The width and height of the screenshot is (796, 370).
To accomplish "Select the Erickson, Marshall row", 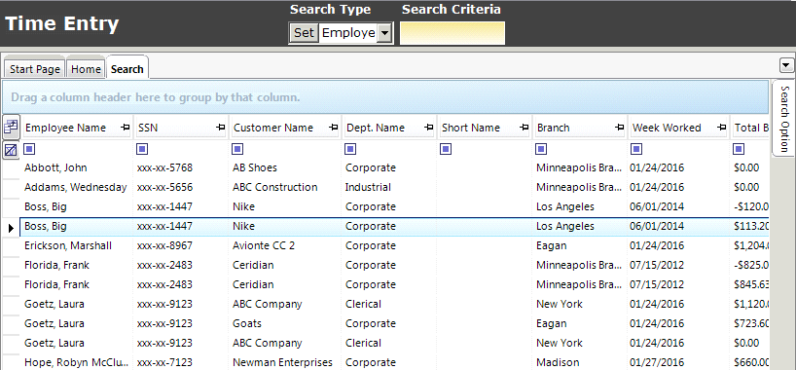I will coord(395,246).
